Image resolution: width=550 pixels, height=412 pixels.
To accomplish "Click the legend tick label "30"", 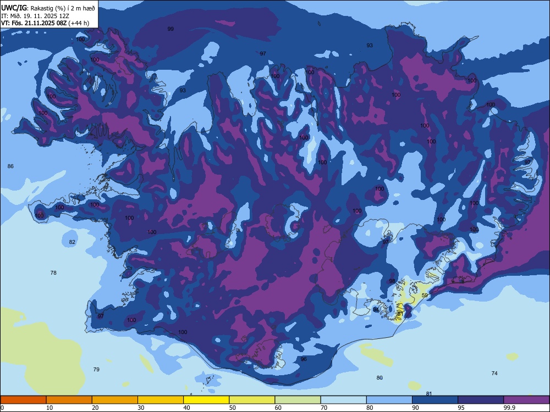I will click(141, 408).
